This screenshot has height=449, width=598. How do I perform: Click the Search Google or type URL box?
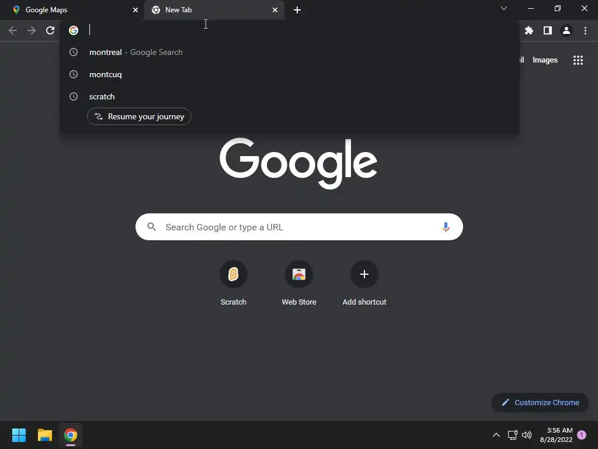point(299,227)
